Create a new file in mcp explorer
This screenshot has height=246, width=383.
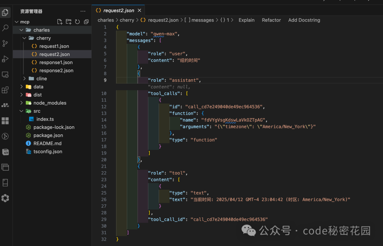point(60,22)
